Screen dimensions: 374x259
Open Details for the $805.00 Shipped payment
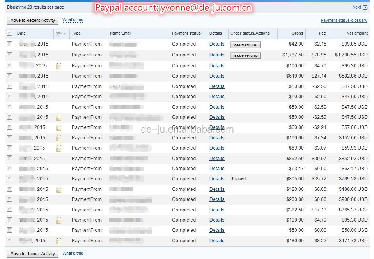click(217, 179)
